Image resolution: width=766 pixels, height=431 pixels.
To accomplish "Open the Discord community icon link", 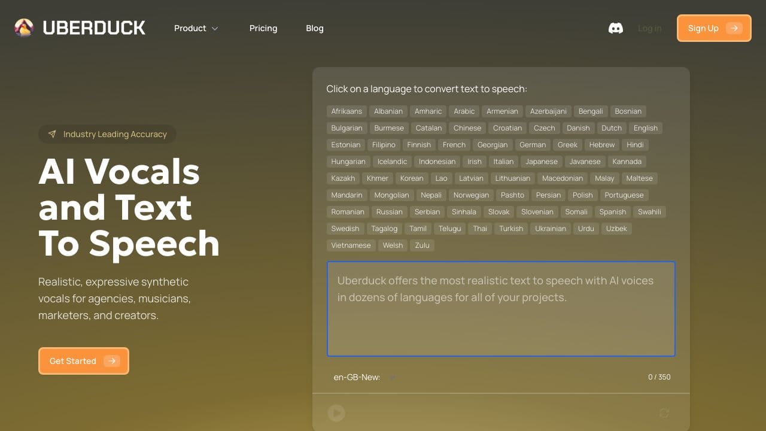I will click(616, 28).
